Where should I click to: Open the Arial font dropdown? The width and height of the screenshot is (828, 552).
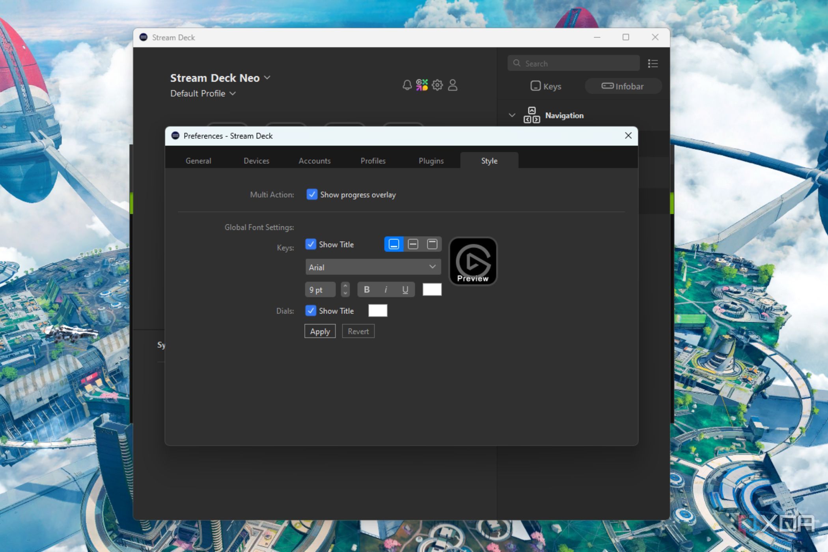[x=373, y=267]
